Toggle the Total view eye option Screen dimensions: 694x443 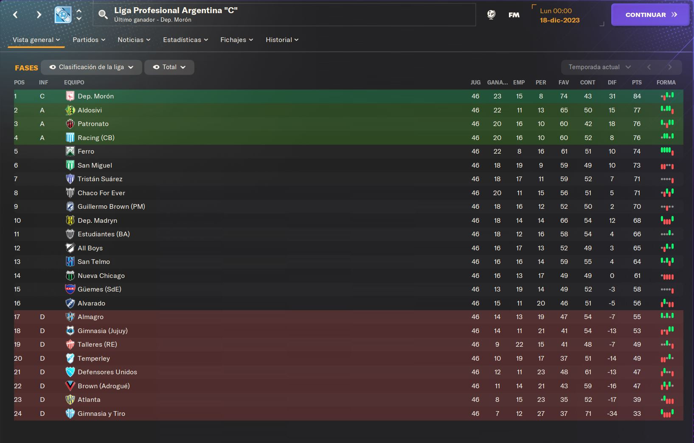point(169,67)
